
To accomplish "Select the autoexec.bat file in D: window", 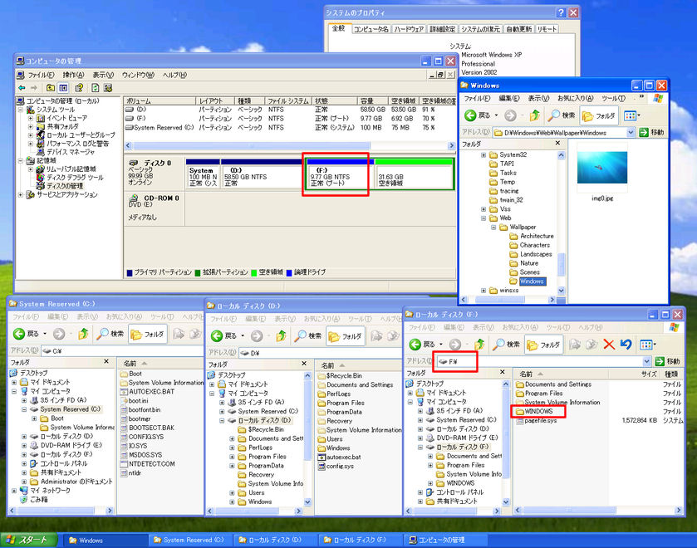I will [340, 457].
